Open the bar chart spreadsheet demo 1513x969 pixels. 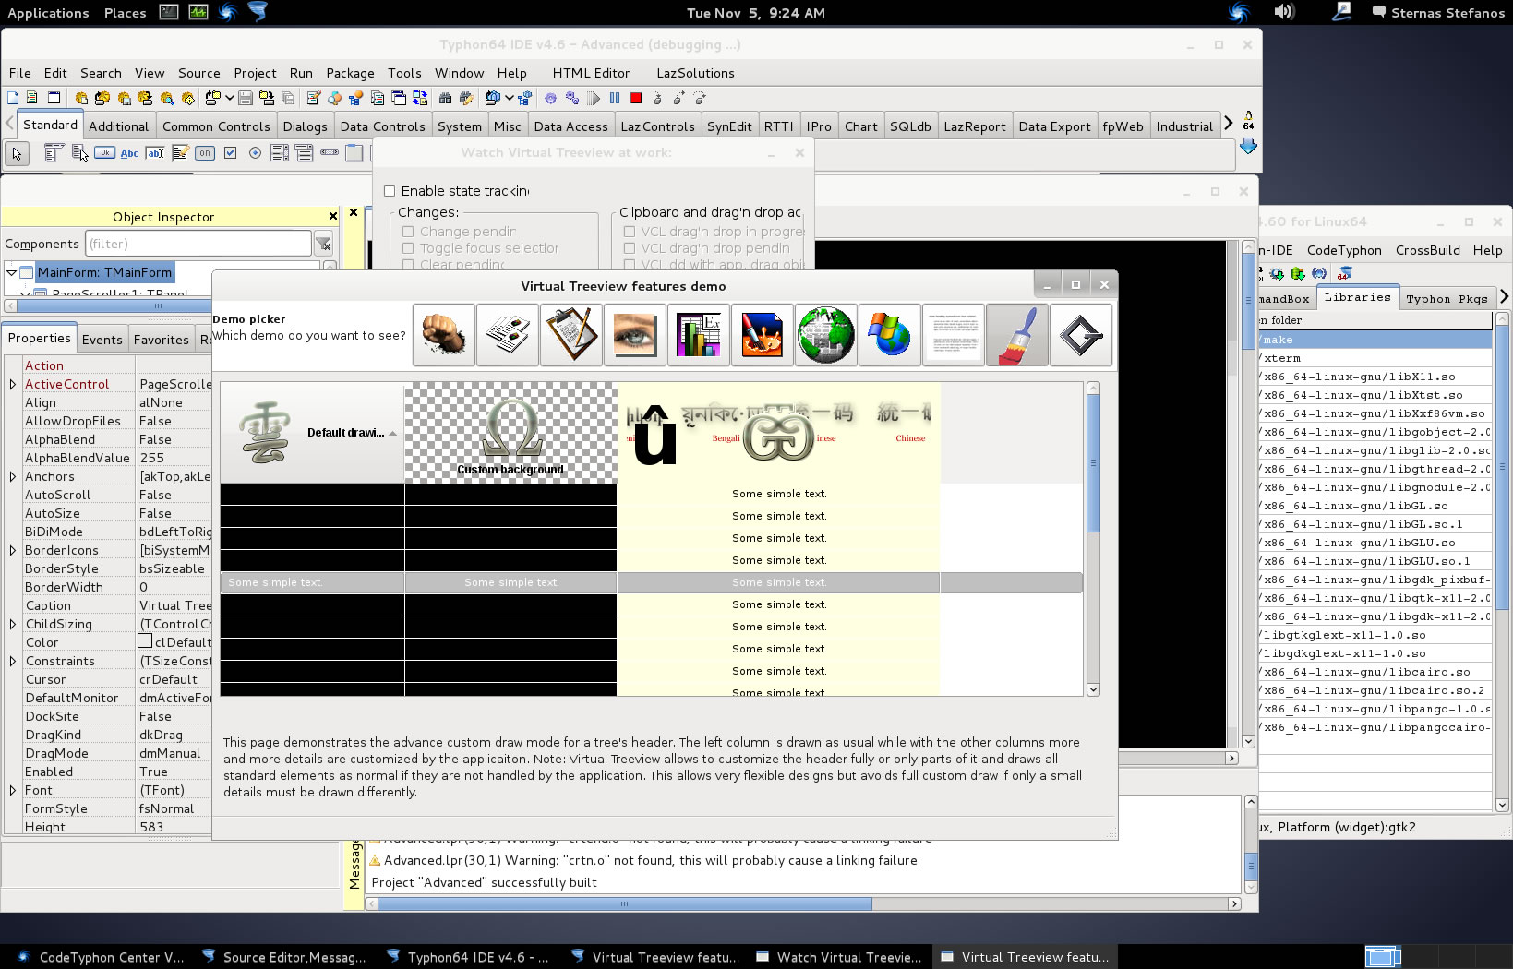coord(699,335)
